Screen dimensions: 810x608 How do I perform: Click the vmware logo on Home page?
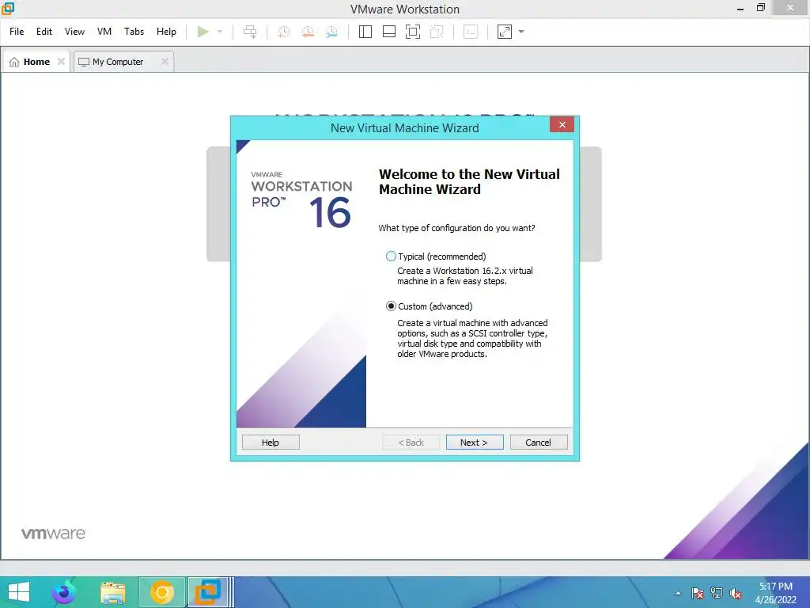(x=53, y=533)
